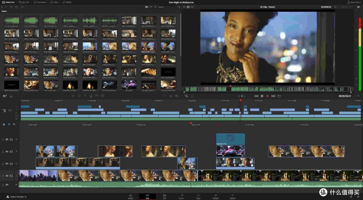Select the first Campfire at Night thumbnail
Image resolution: width=363 pixels, height=200 pixels.
(70, 85)
